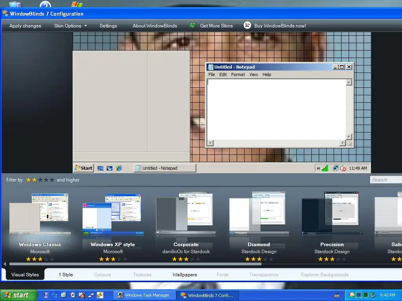
Task: Open About WindowBlinds
Action: [155, 26]
